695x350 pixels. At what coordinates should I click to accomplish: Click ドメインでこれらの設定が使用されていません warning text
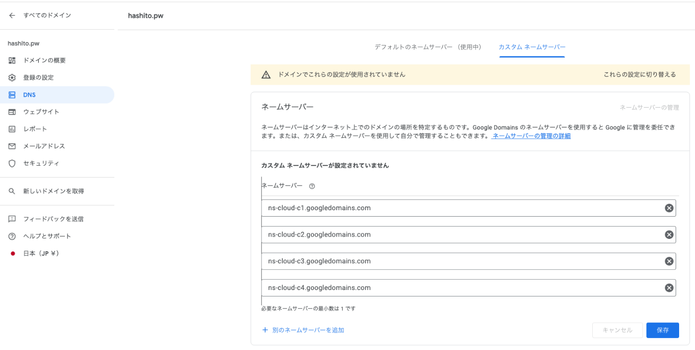click(342, 74)
